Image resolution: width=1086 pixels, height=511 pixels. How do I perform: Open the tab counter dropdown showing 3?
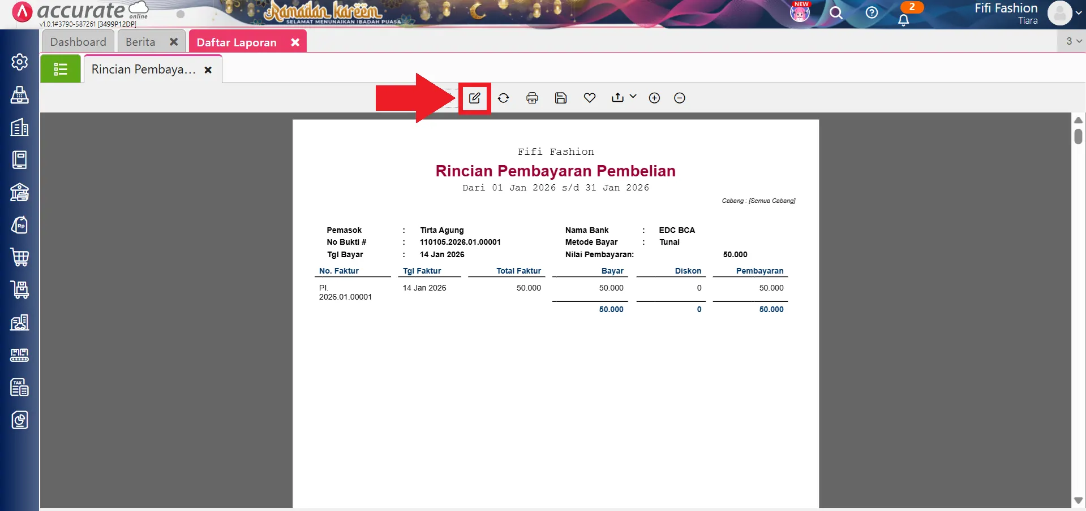coord(1071,41)
